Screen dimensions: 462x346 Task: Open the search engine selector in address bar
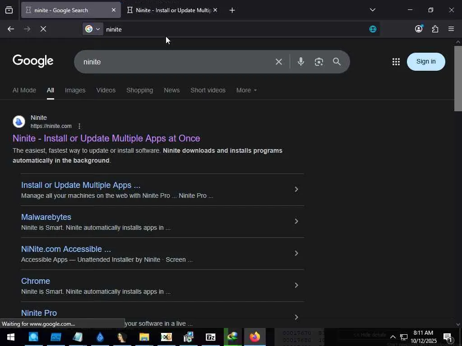93,29
